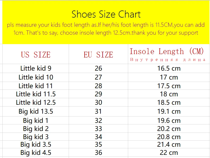Click the EU size 27 cell
The height and width of the screenshot is (158, 210).
(98, 77)
